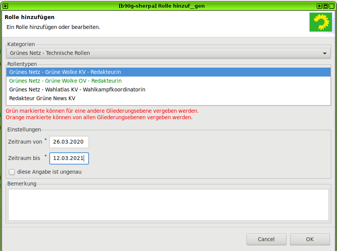
Task: Focus the Zeitraum bis date field
Action: [69, 158]
